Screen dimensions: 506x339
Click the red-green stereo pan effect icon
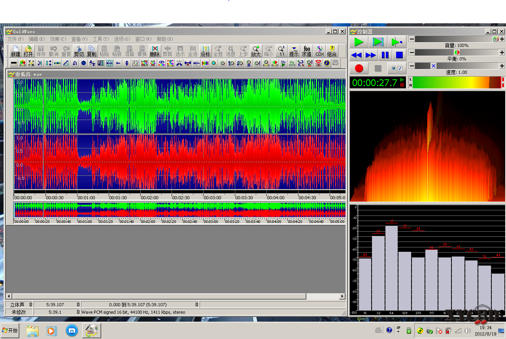[274, 63]
